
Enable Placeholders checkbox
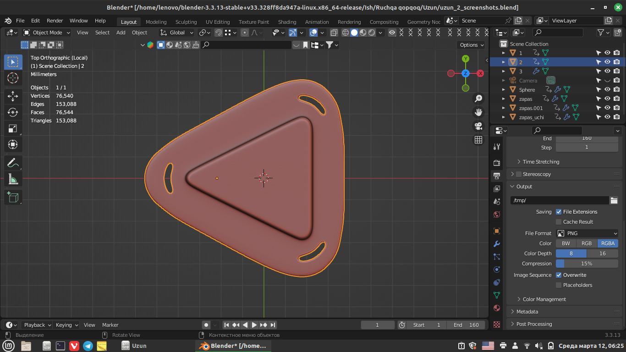click(559, 285)
